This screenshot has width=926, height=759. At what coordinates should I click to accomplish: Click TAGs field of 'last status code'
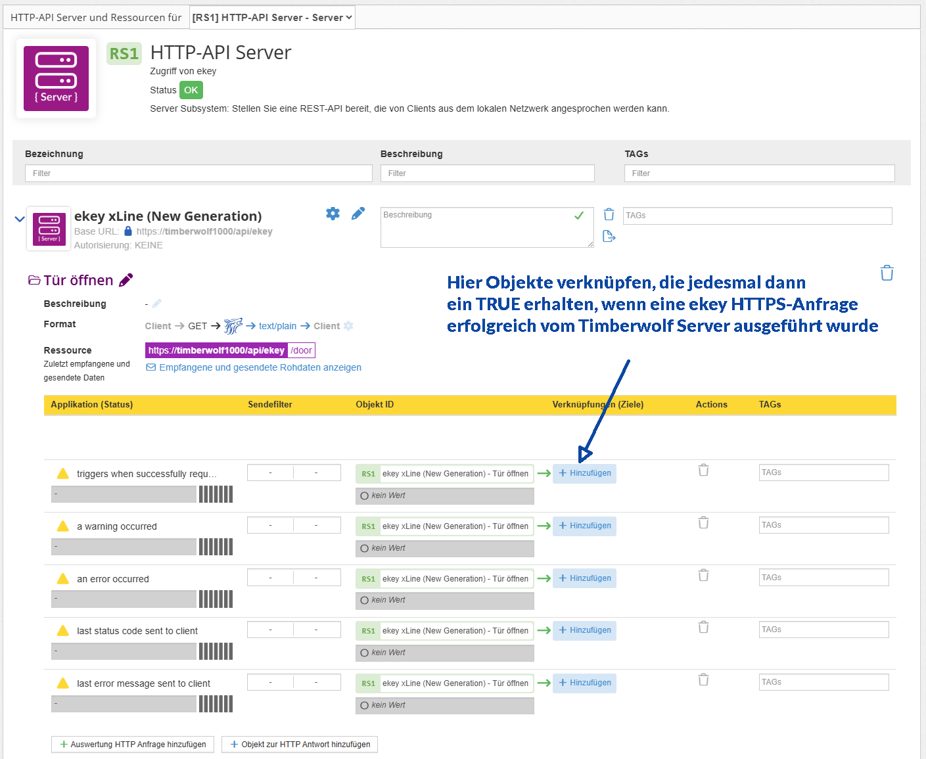point(824,630)
